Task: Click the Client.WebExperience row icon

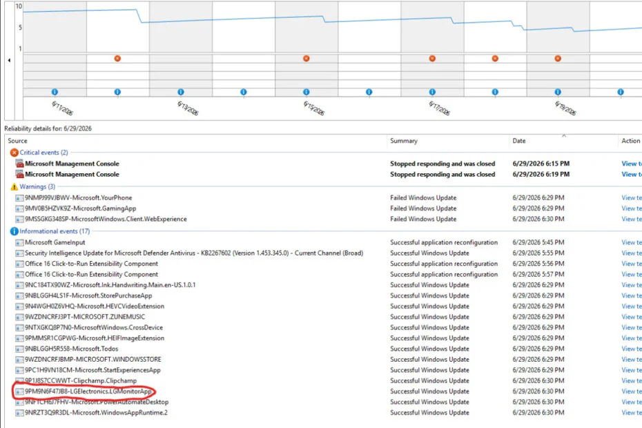Action: click(19, 219)
